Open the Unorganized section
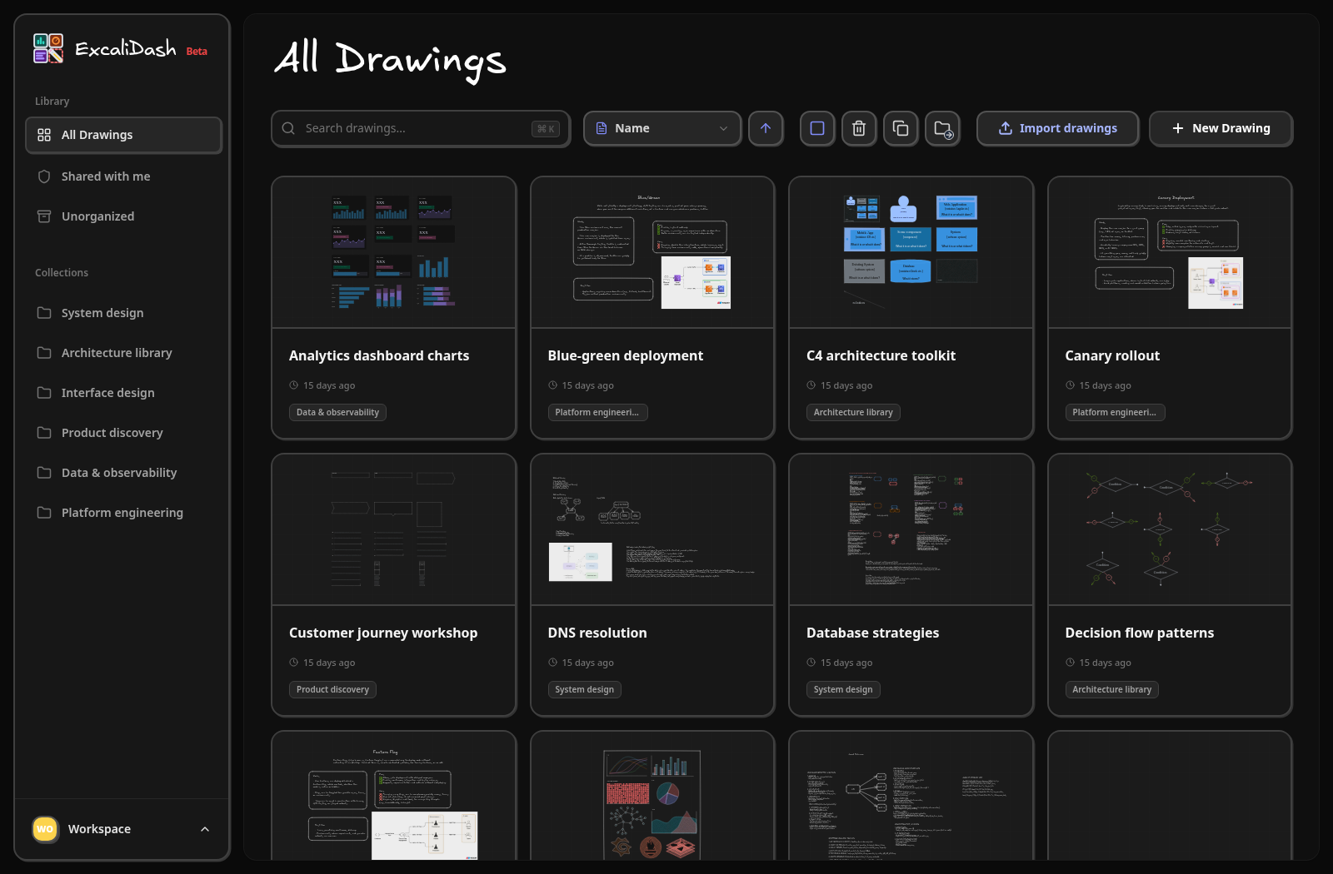Image resolution: width=1333 pixels, height=874 pixels. [123, 216]
